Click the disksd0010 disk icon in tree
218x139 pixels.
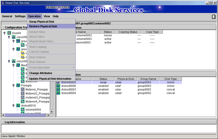coord(18,105)
